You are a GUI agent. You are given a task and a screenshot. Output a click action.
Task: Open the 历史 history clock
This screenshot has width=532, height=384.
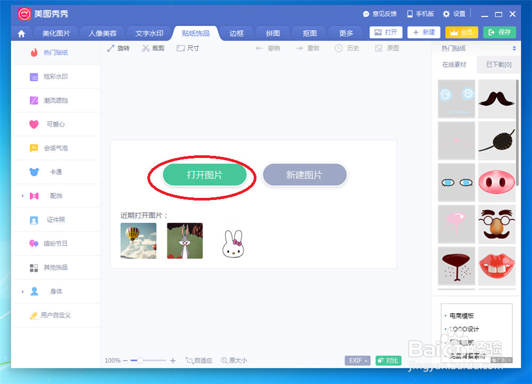pyautogui.click(x=347, y=48)
